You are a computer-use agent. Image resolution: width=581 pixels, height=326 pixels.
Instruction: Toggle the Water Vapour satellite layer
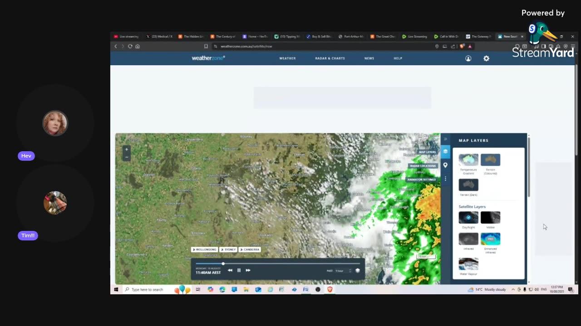[468, 264]
